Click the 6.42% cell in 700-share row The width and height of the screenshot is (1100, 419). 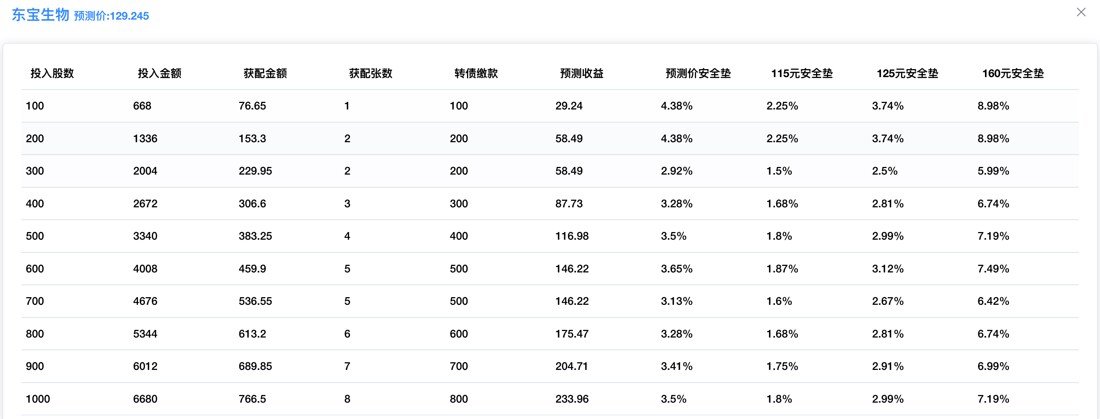point(993,301)
